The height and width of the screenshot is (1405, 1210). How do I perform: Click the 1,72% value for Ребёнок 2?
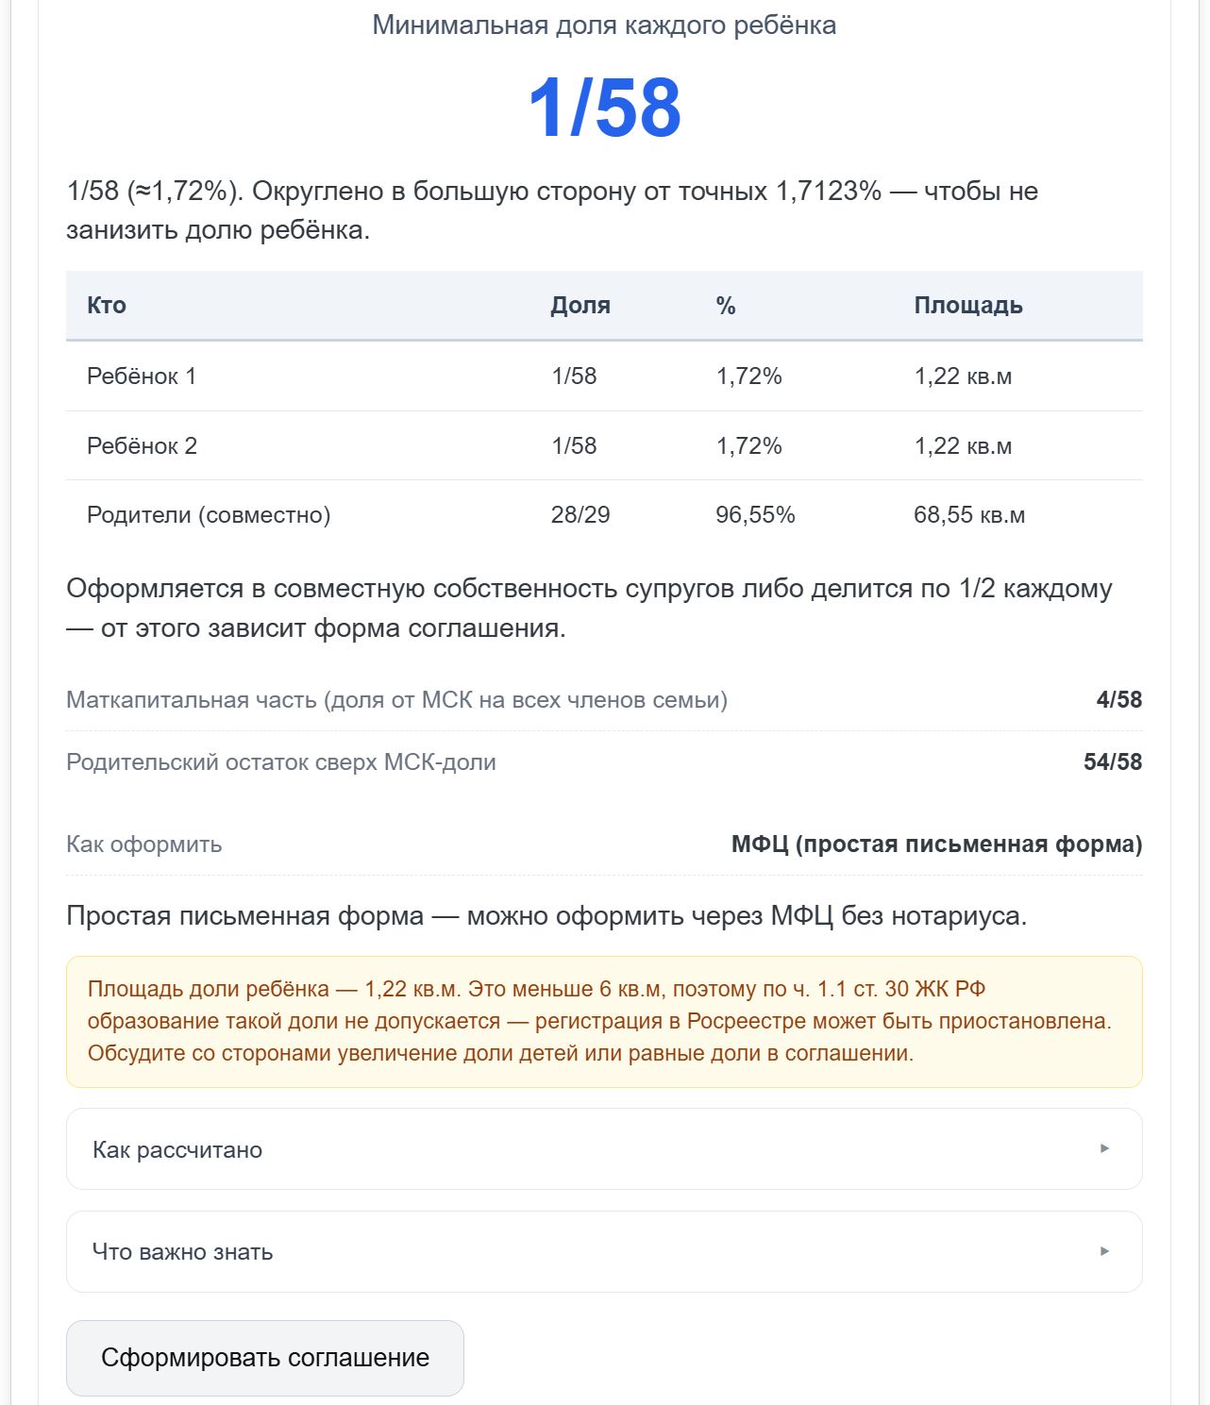pos(749,445)
